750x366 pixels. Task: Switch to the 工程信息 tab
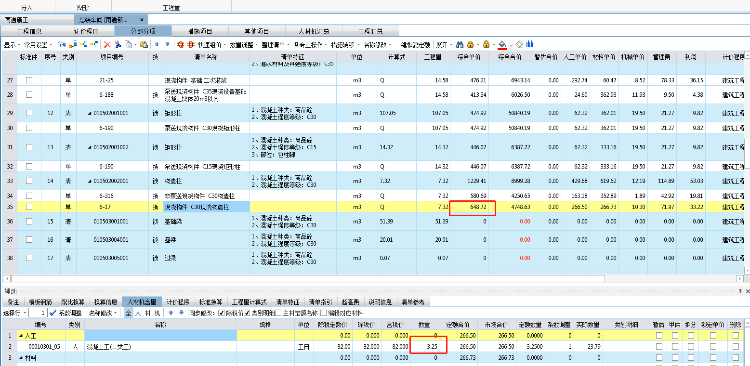29,31
